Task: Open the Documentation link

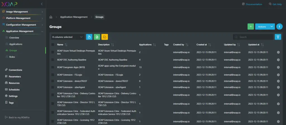Action: click(x=252, y=4)
